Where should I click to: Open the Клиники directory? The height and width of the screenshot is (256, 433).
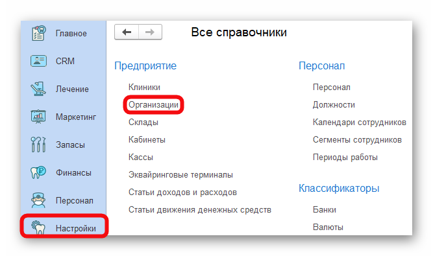(144, 87)
